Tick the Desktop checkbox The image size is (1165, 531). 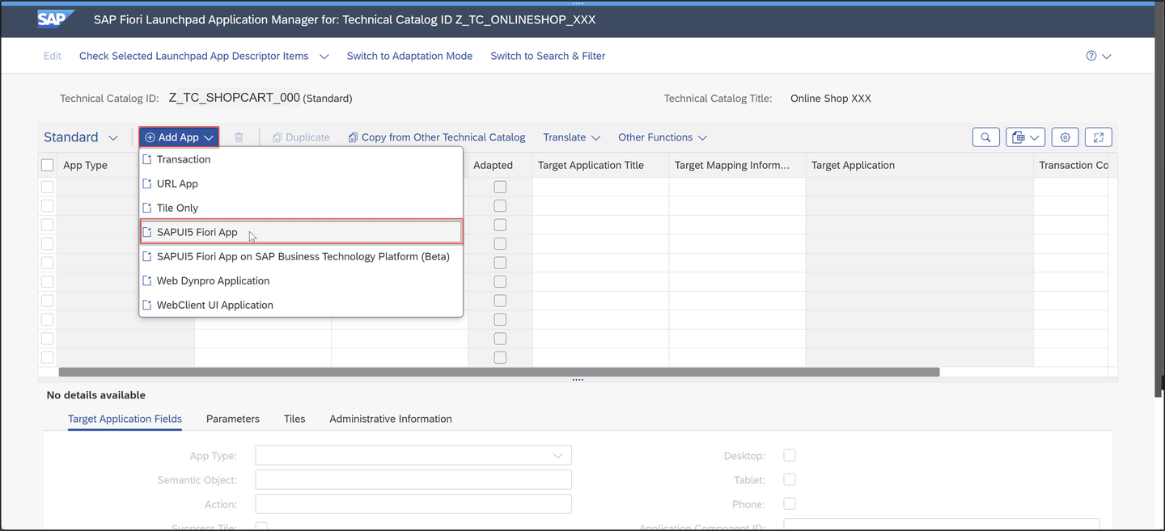point(790,456)
